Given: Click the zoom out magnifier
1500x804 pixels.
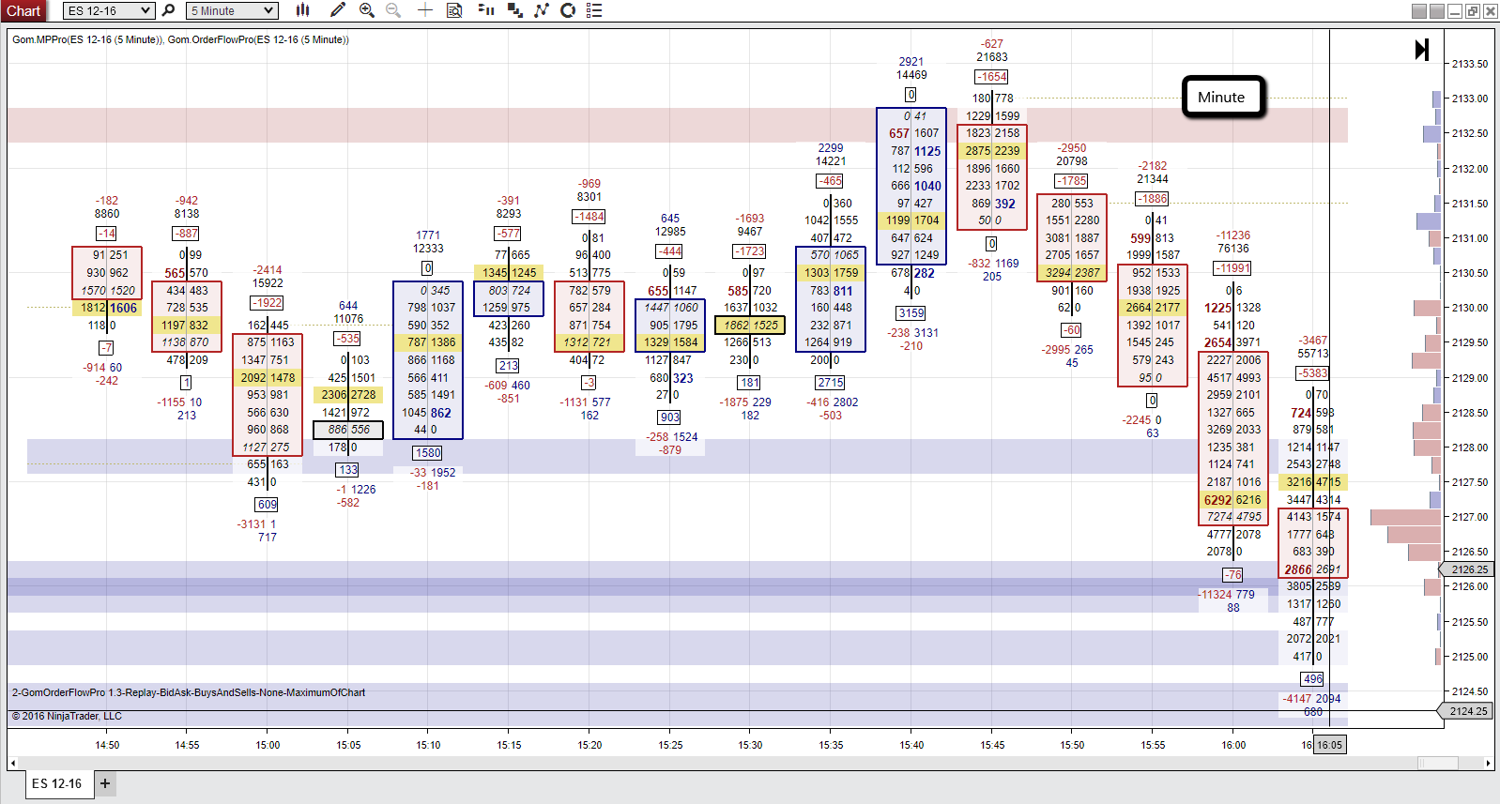Looking at the screenshot, I should 394,10.
